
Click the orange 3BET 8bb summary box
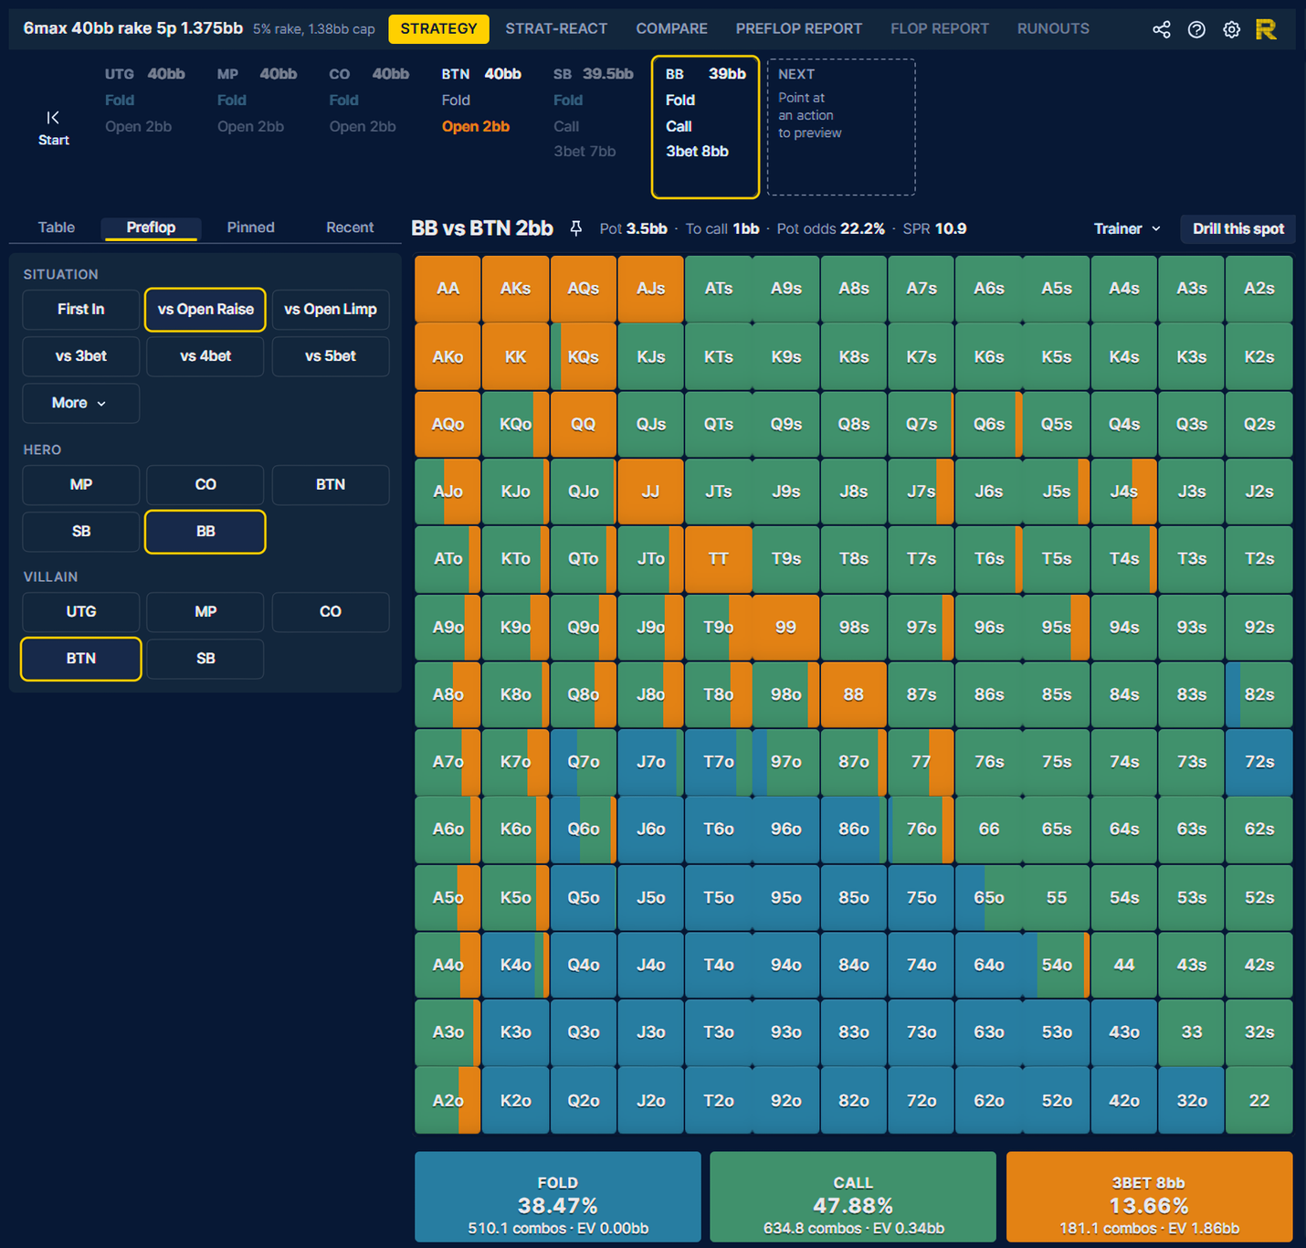tap(1149, 1197)
